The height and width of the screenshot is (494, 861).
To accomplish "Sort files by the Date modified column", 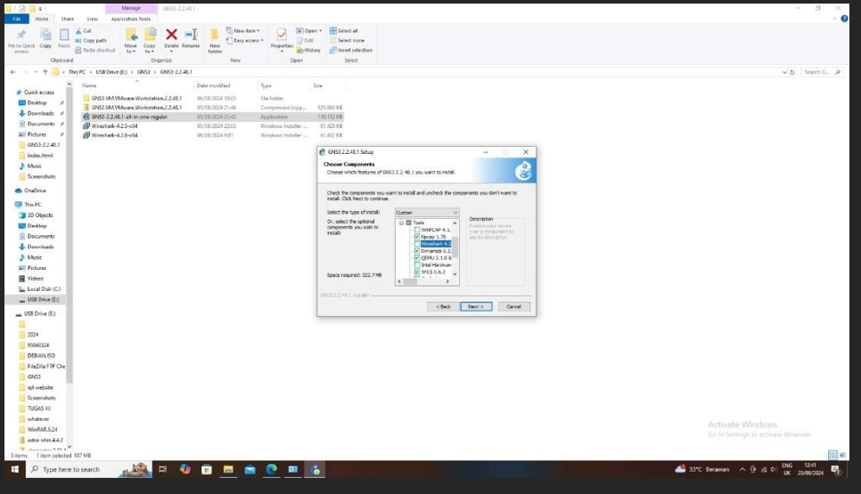I will tap(214, 85).
